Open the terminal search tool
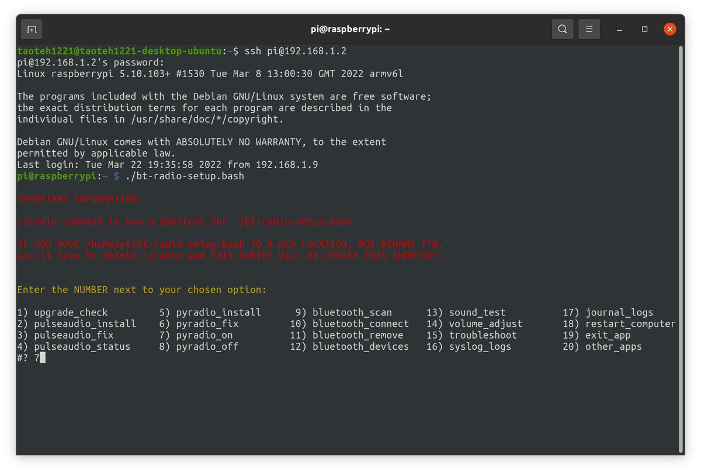Screen dimensions: 701x473 click(562, 29)
